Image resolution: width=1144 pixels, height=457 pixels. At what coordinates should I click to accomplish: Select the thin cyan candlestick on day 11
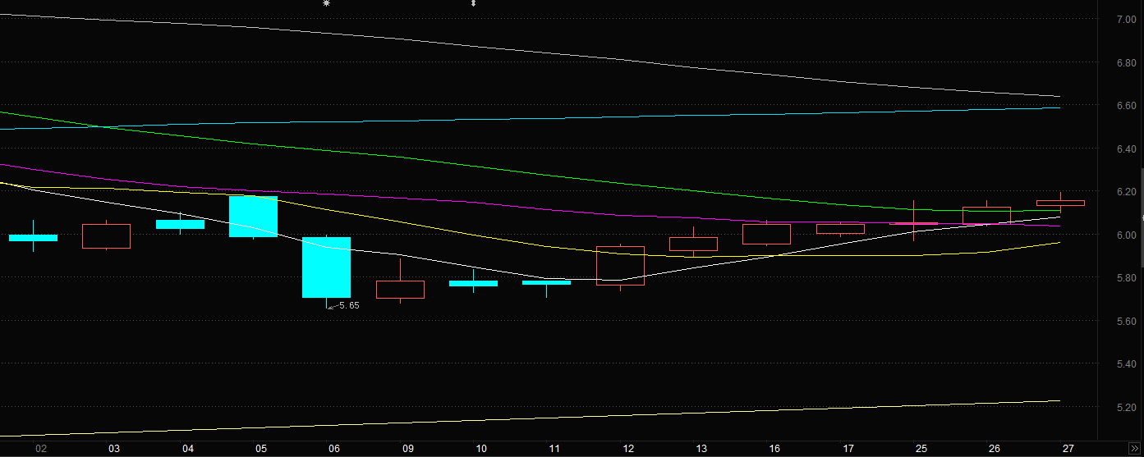[x=547, y=282]
